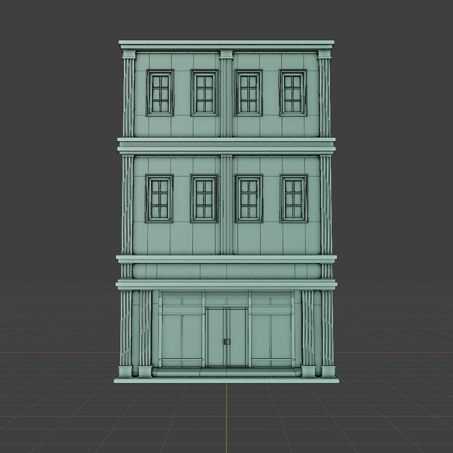
Task: Click the middle floor's rightmost window
Action: 294,199
